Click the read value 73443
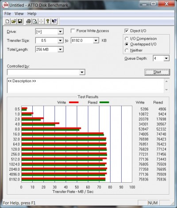177x208 pixels. click(161, 159)
